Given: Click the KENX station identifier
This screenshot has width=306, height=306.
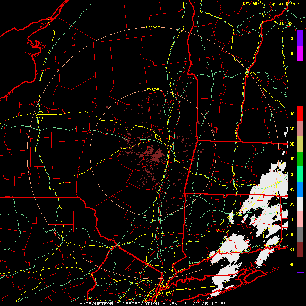Looking at the screenshot, I should pos(175,304).
